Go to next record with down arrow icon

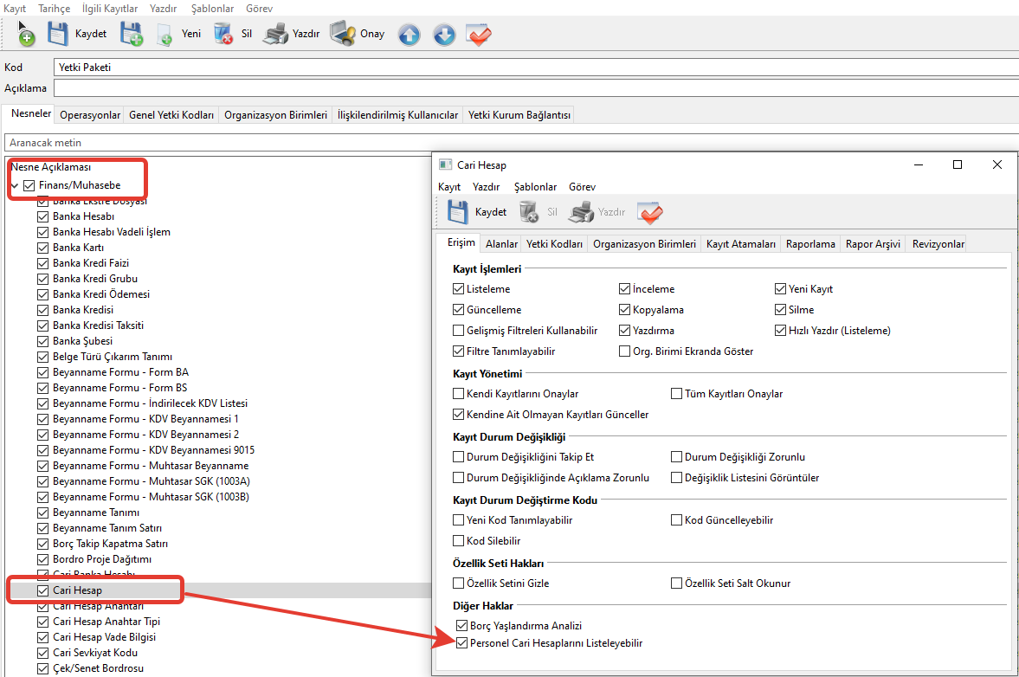444,35
